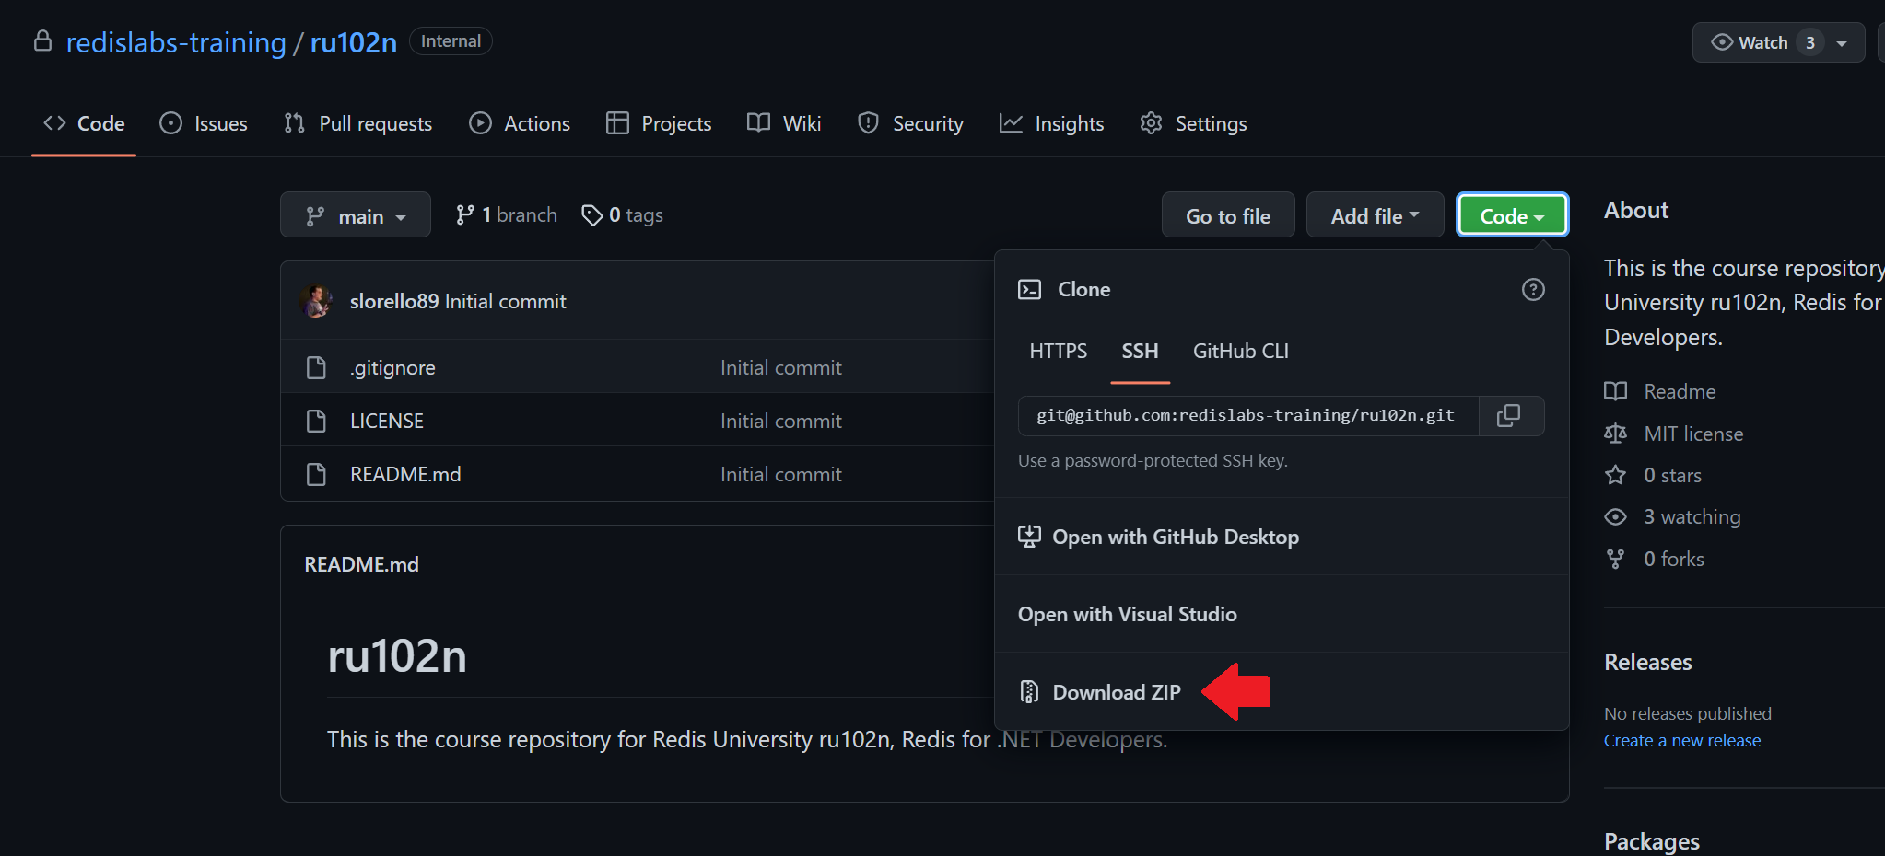Click the desktop icon beside Open with GitHub Desktop
The image size is (1885, 856).
coord(1029,537)
